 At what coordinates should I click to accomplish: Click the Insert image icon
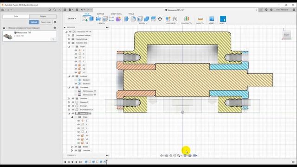(x=212, y=19)
